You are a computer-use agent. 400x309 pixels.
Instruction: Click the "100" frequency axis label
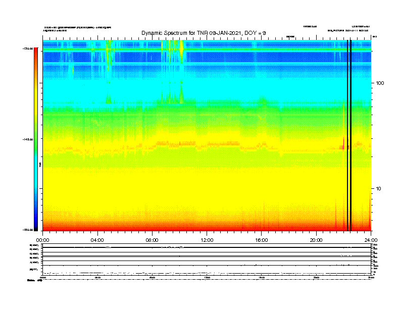coord(380,83)
